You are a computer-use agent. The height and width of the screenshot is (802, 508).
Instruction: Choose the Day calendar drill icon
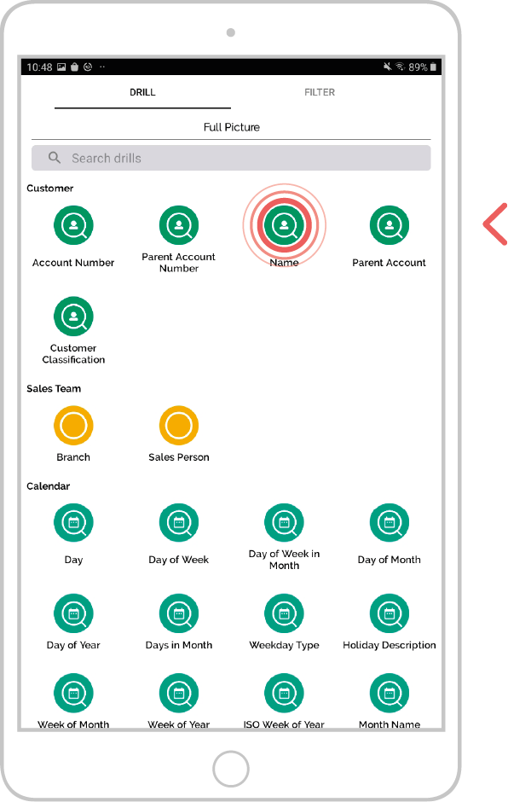pos(73,523)
